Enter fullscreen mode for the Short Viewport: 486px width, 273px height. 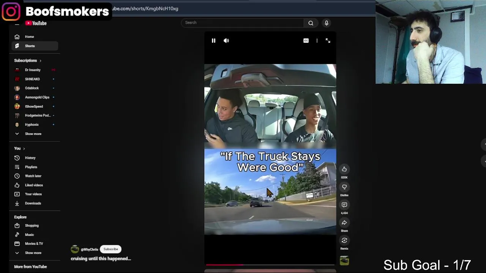coord(328,41)
